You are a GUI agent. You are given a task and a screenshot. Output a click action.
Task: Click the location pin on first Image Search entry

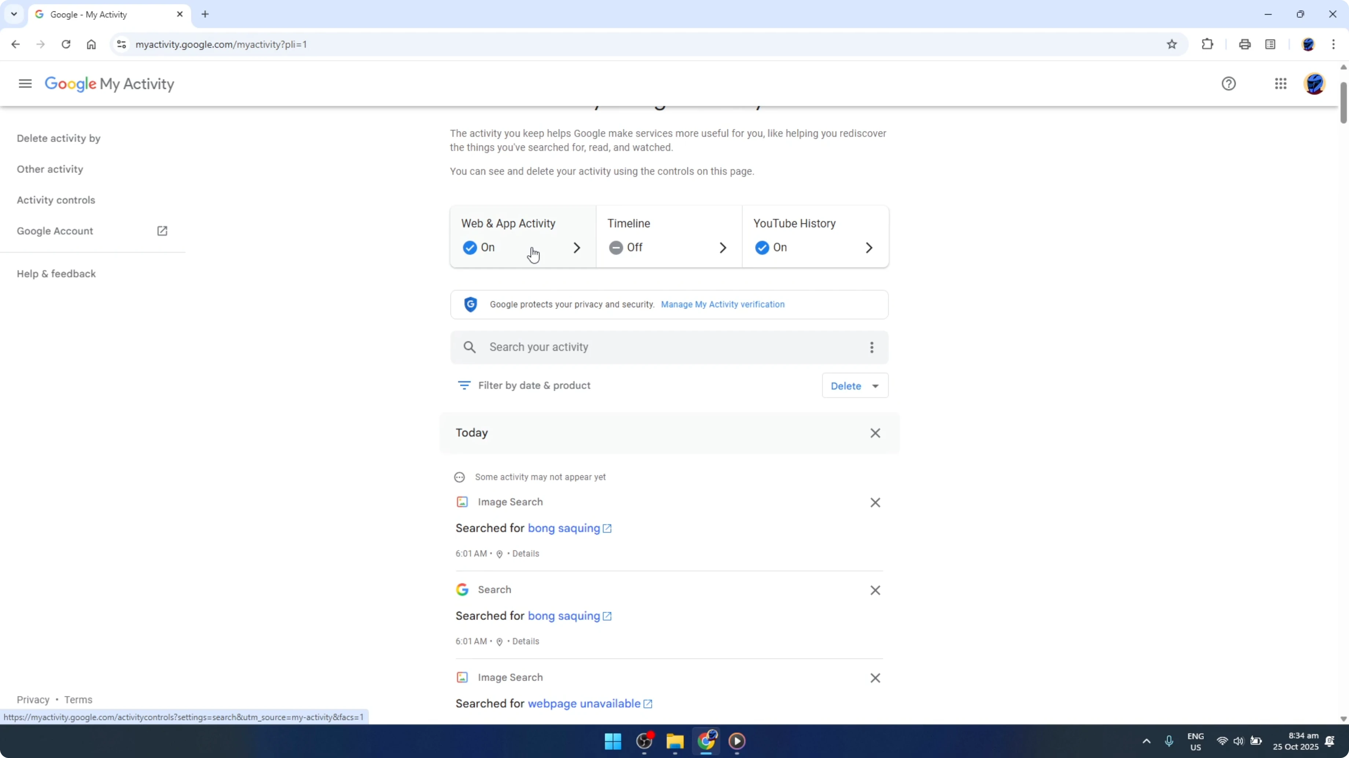(x=499, y=554)
